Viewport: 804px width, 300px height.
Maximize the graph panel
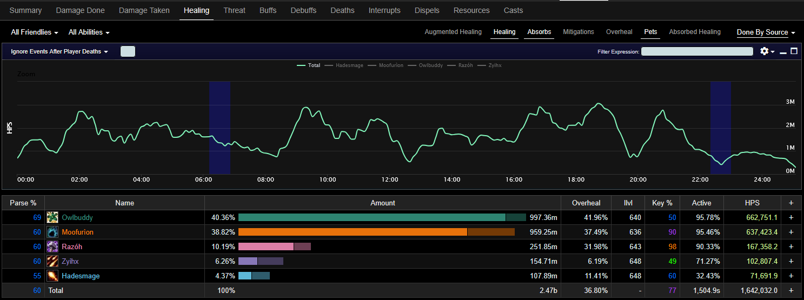click(794, 51)
